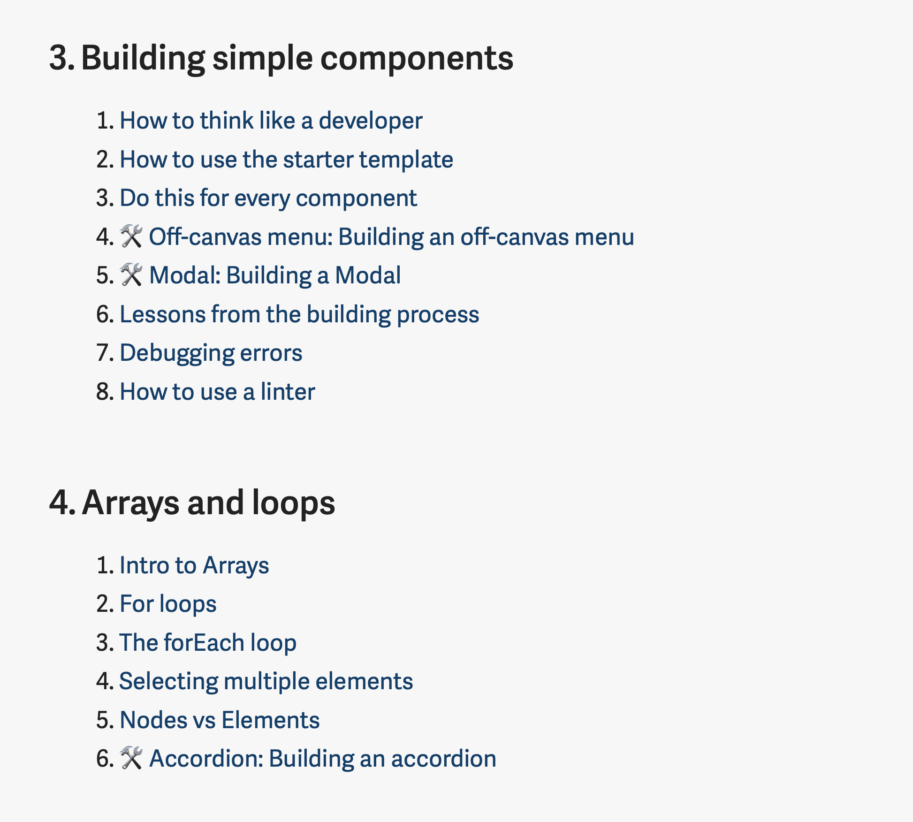Click the "3. Building simple components" heading
The width and height of the screenshot is (913, 822).
pos(281,58)
